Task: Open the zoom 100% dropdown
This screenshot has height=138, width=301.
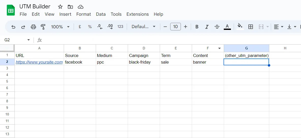Action: coord(60,27)
